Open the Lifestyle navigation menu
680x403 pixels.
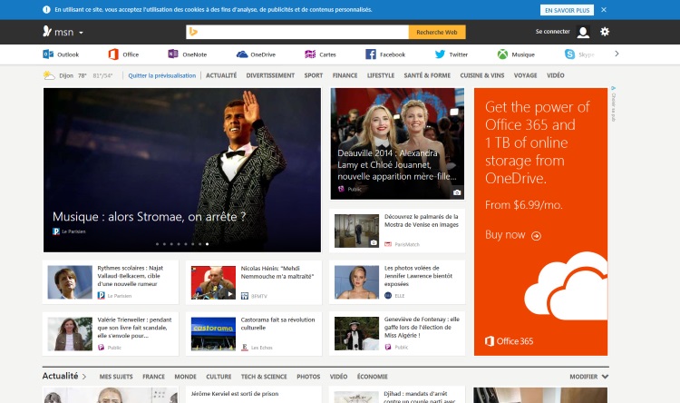pos(381,75)
